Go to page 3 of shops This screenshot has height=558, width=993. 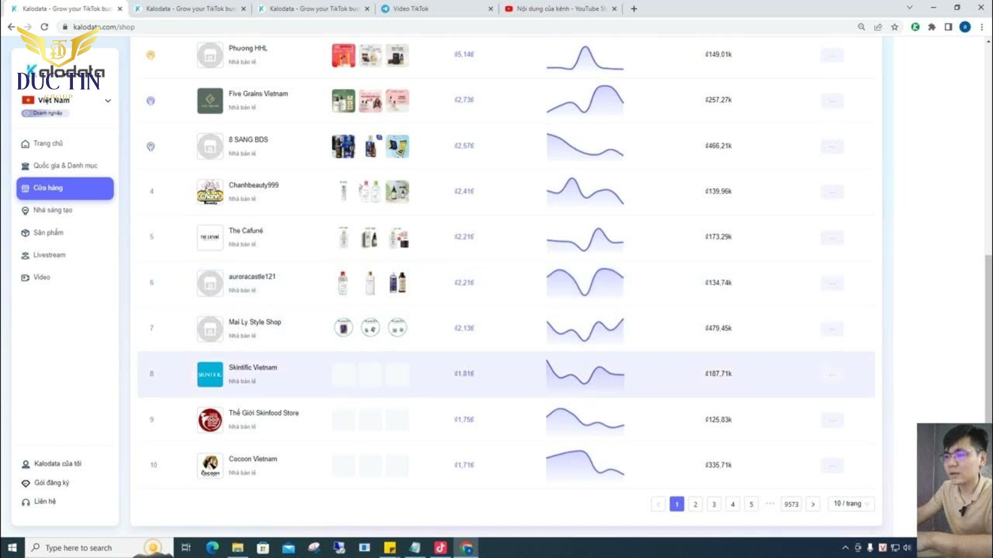pos(714,504)
